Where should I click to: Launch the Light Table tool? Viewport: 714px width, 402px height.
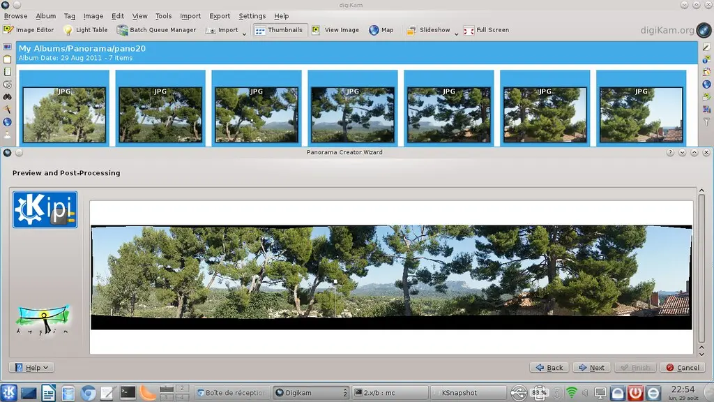click(x=86, y=30)
